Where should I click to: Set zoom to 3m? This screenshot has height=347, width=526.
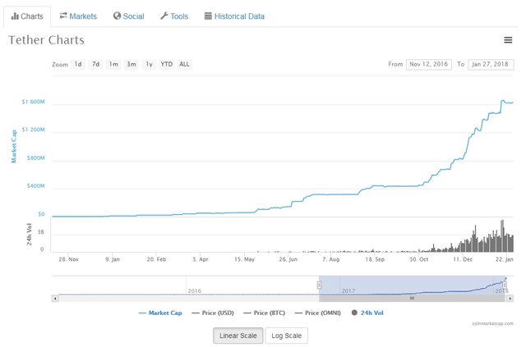pos(131,64)
